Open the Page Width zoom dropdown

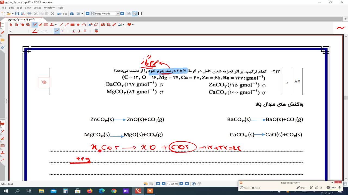[118, 14]
